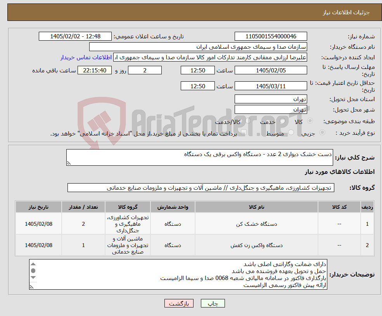Click price validity time field 12:50
Viewport: 382px width, 316px height.
pos(197,86)
